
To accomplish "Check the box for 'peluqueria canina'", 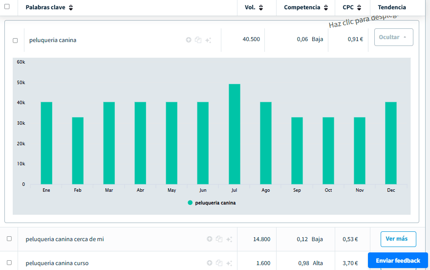I will pos(15,41).
